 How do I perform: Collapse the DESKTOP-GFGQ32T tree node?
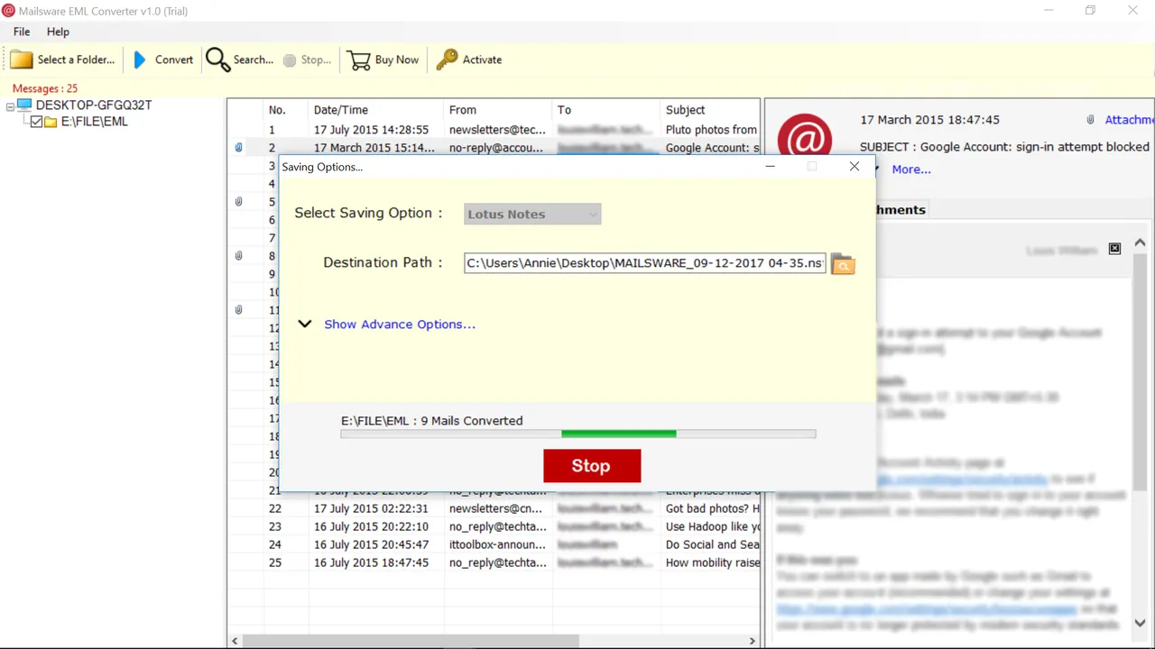10,105
